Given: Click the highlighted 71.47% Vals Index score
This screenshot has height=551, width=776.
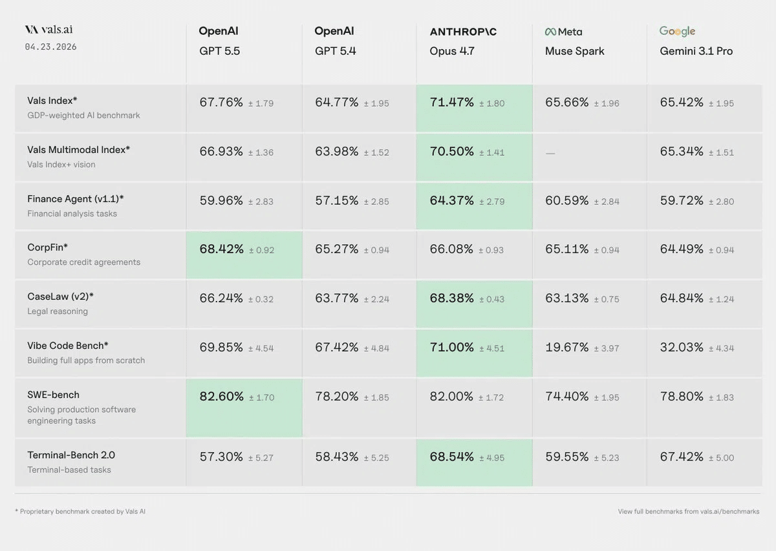Looking at the screenshot, I should [x=451, y=102].
